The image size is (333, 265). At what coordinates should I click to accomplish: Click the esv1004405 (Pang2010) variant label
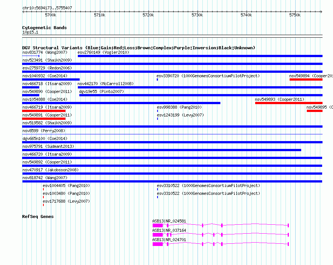pyautogui.click(x=66, y=186)
